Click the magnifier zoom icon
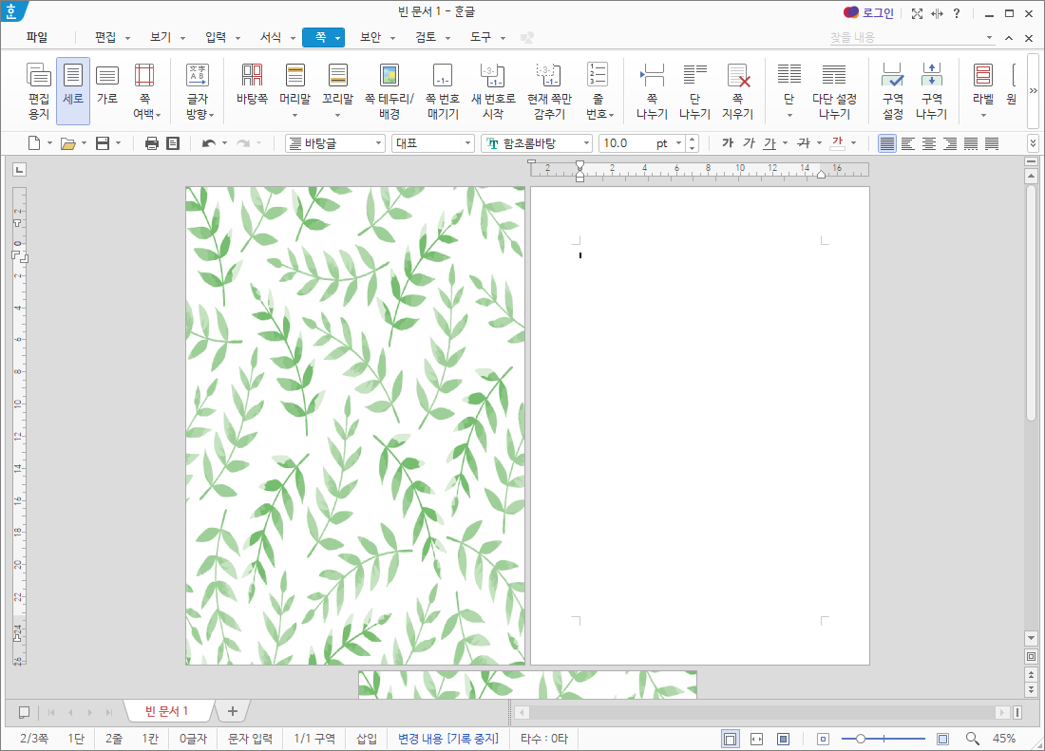 tap(973, 739)
